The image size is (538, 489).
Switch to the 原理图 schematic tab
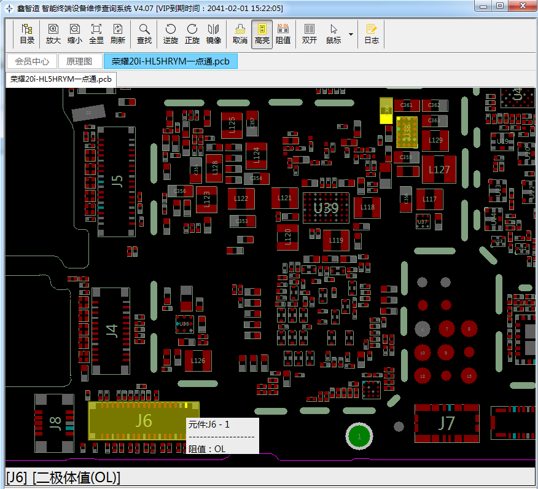[79, 61]
